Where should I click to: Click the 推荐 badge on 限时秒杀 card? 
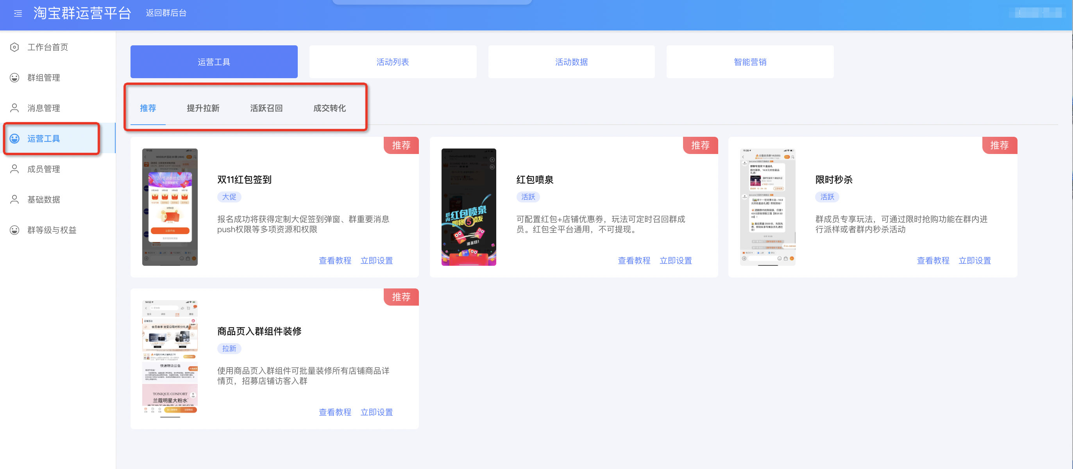click(999, 145)
